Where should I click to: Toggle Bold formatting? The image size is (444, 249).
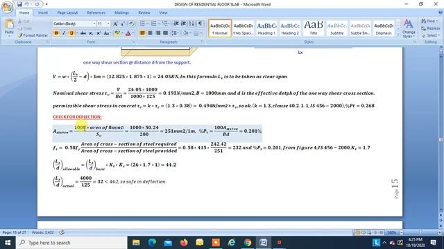[x=56, y=33]
